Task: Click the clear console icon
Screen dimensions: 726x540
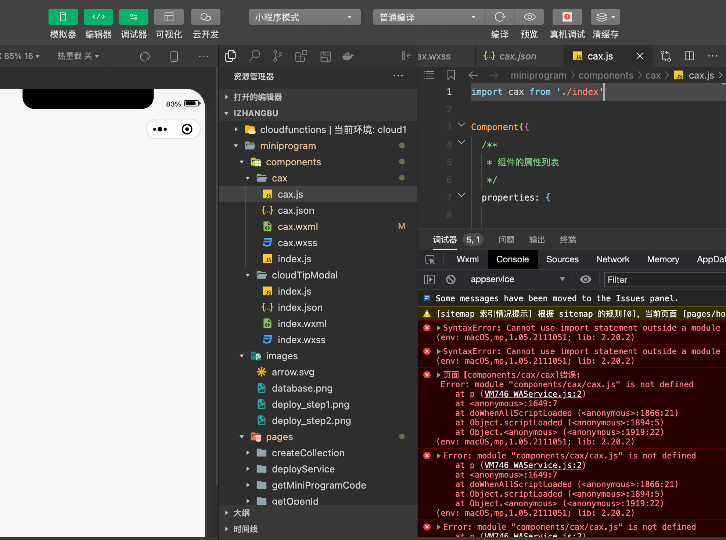Action: pyautogui.click(x=451, y=280)
